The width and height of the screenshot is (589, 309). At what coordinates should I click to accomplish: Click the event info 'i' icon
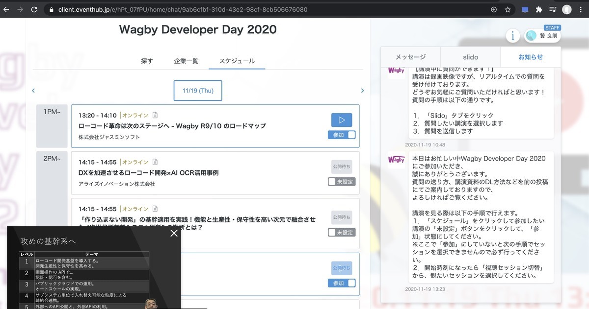[513, 36]
